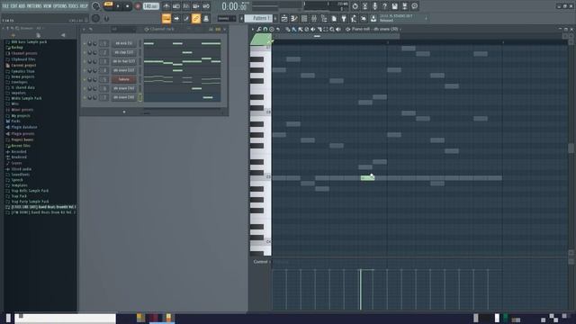Click the speech bubble icon in top toolbar

[414, 6]
